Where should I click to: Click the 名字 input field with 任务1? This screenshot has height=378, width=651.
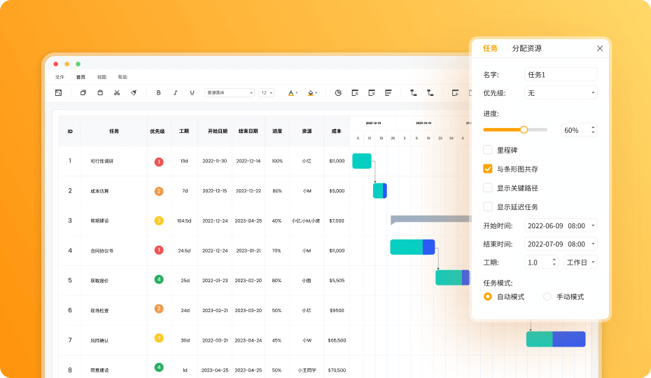click(561, 74)
